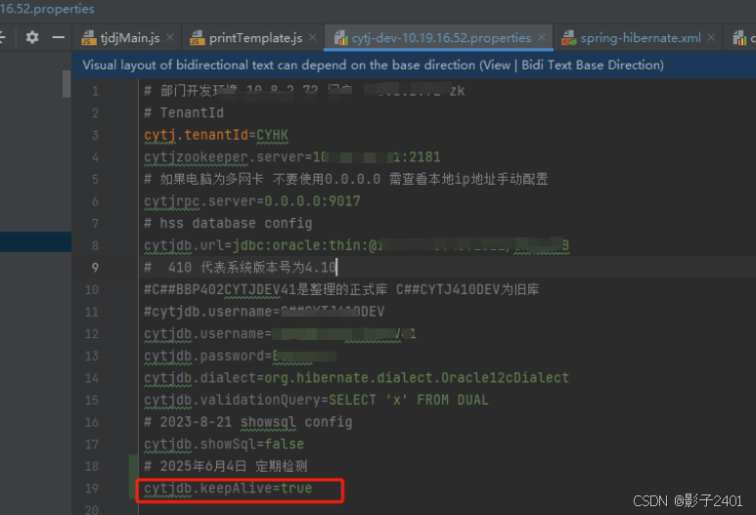Click the cytj.tenantId=CYHK line
756x515 pixels.
[x=216, y=135]
